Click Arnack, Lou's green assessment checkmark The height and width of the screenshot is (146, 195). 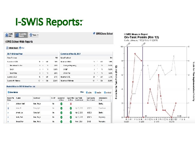pyautogui.click(x=61, y=113)
